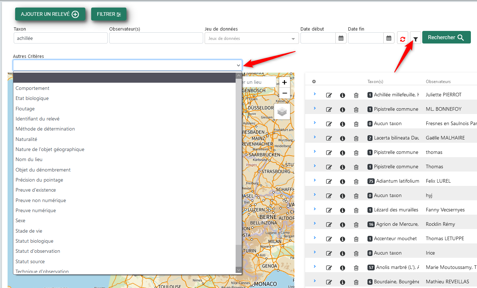Click the red refresh filters icon
Screen dimensions: 477x288
[402, 38]
